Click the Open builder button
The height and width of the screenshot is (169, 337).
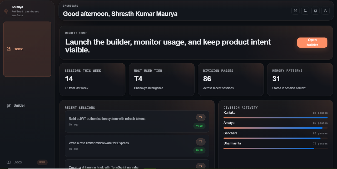pos(312,42)
